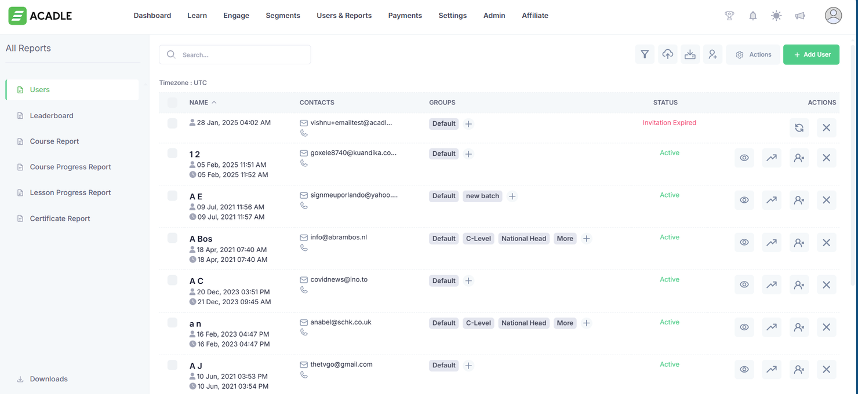View user a n with eye icon
Image resolution: width=858 pixels, height=394 pixels.
[x=744, y=327]
